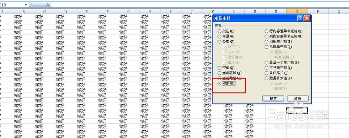
Task: Select the 当前数组(A) radio option
Action: click(x=230, y=78)
